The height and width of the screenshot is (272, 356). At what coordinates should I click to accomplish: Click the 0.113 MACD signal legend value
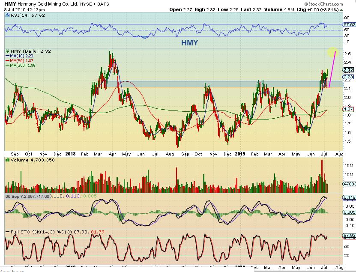(x=73, y=196)
